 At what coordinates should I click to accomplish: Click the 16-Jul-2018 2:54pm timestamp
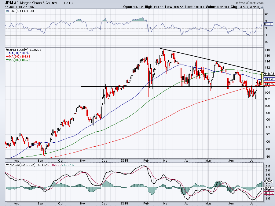pyautogui.click(x=19, y=7)
